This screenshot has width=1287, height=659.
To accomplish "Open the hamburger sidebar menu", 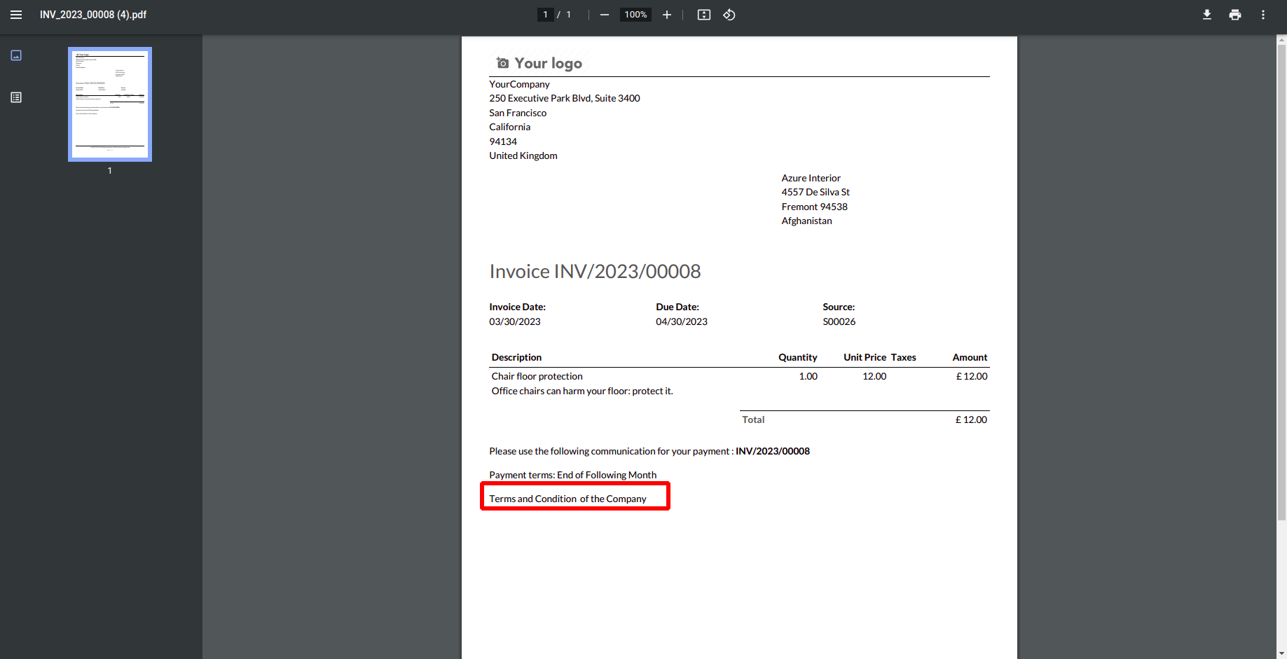I will click(x=16, y=15).
